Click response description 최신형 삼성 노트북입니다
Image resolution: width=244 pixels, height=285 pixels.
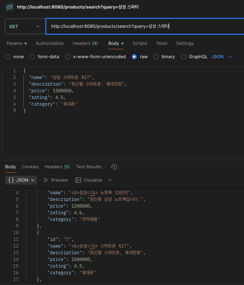115,199
